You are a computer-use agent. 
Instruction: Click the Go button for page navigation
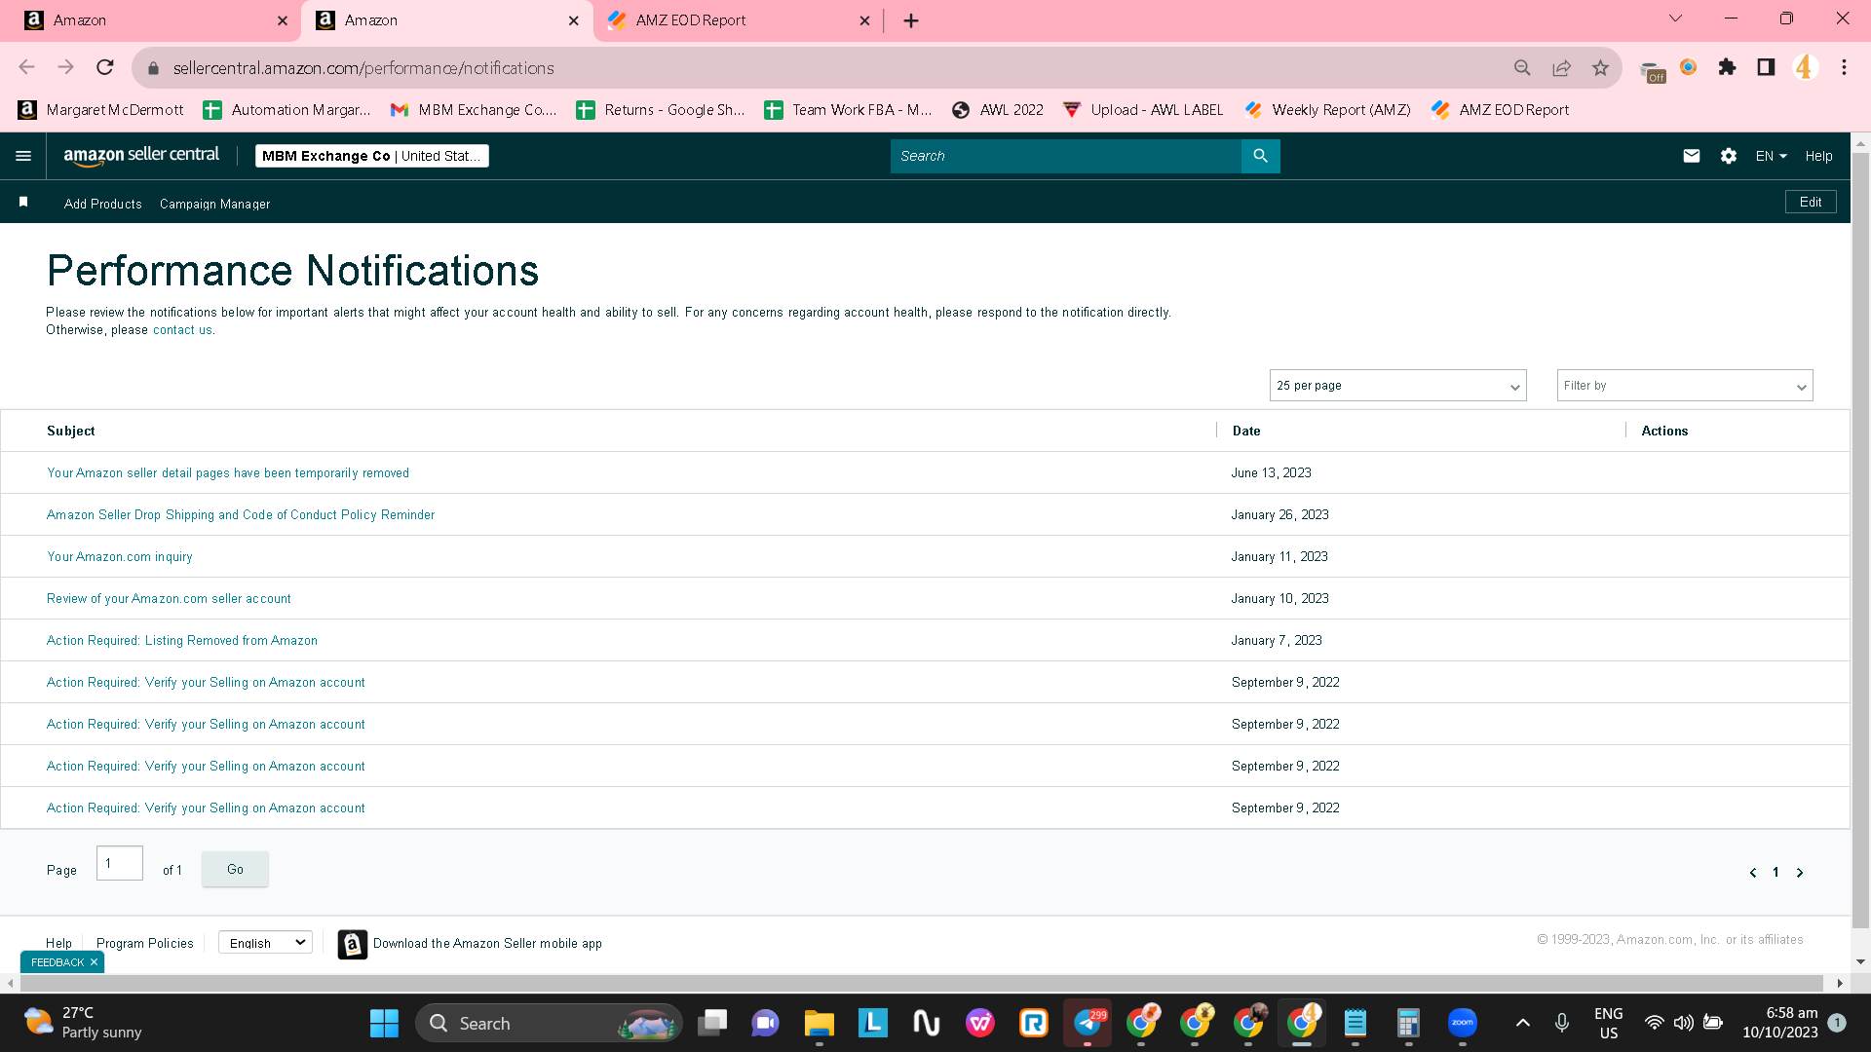[235, 869]
